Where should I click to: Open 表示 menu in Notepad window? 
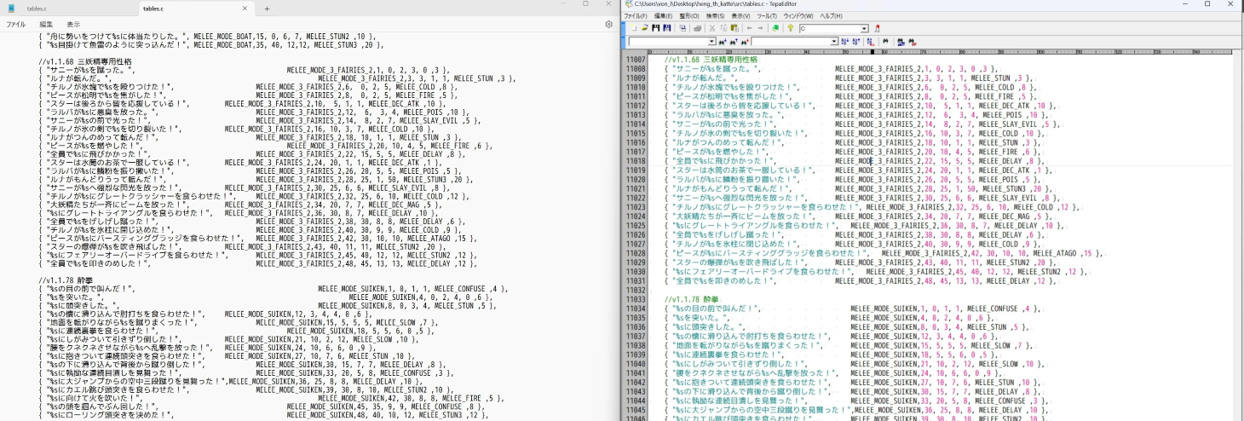[73, 25]
